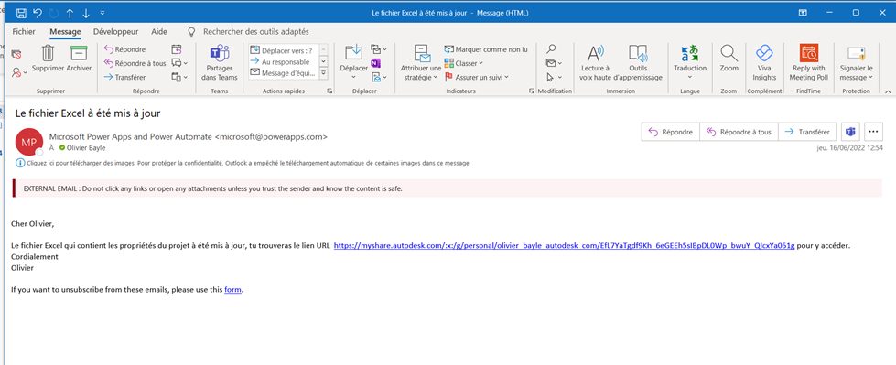Forward using the header Transférer button
The width and height of the screenshot is (896, 365).
pos(807,132)
